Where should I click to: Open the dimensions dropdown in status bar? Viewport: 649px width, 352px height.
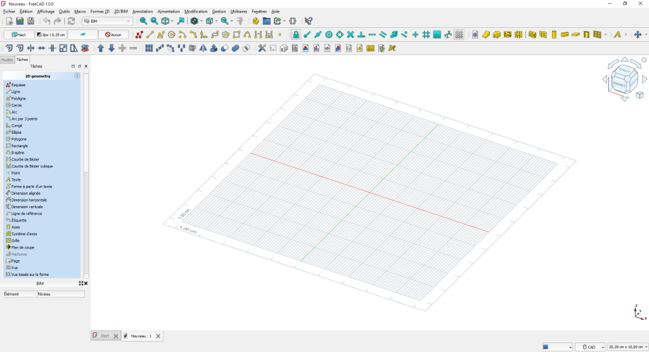[x=627, y=347]
